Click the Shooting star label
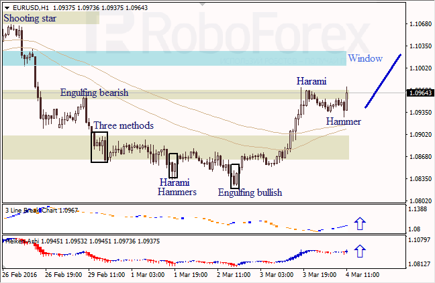 pos(30,18)
